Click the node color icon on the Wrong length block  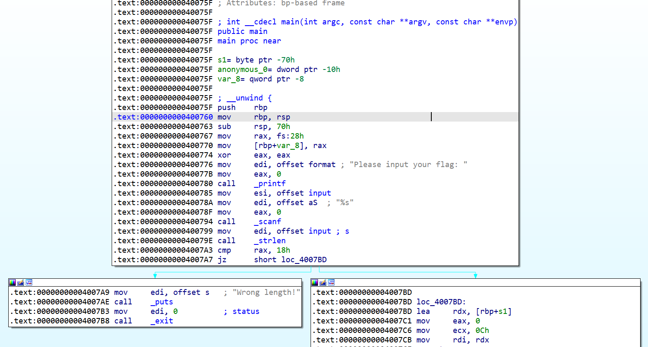click(12, 282)
